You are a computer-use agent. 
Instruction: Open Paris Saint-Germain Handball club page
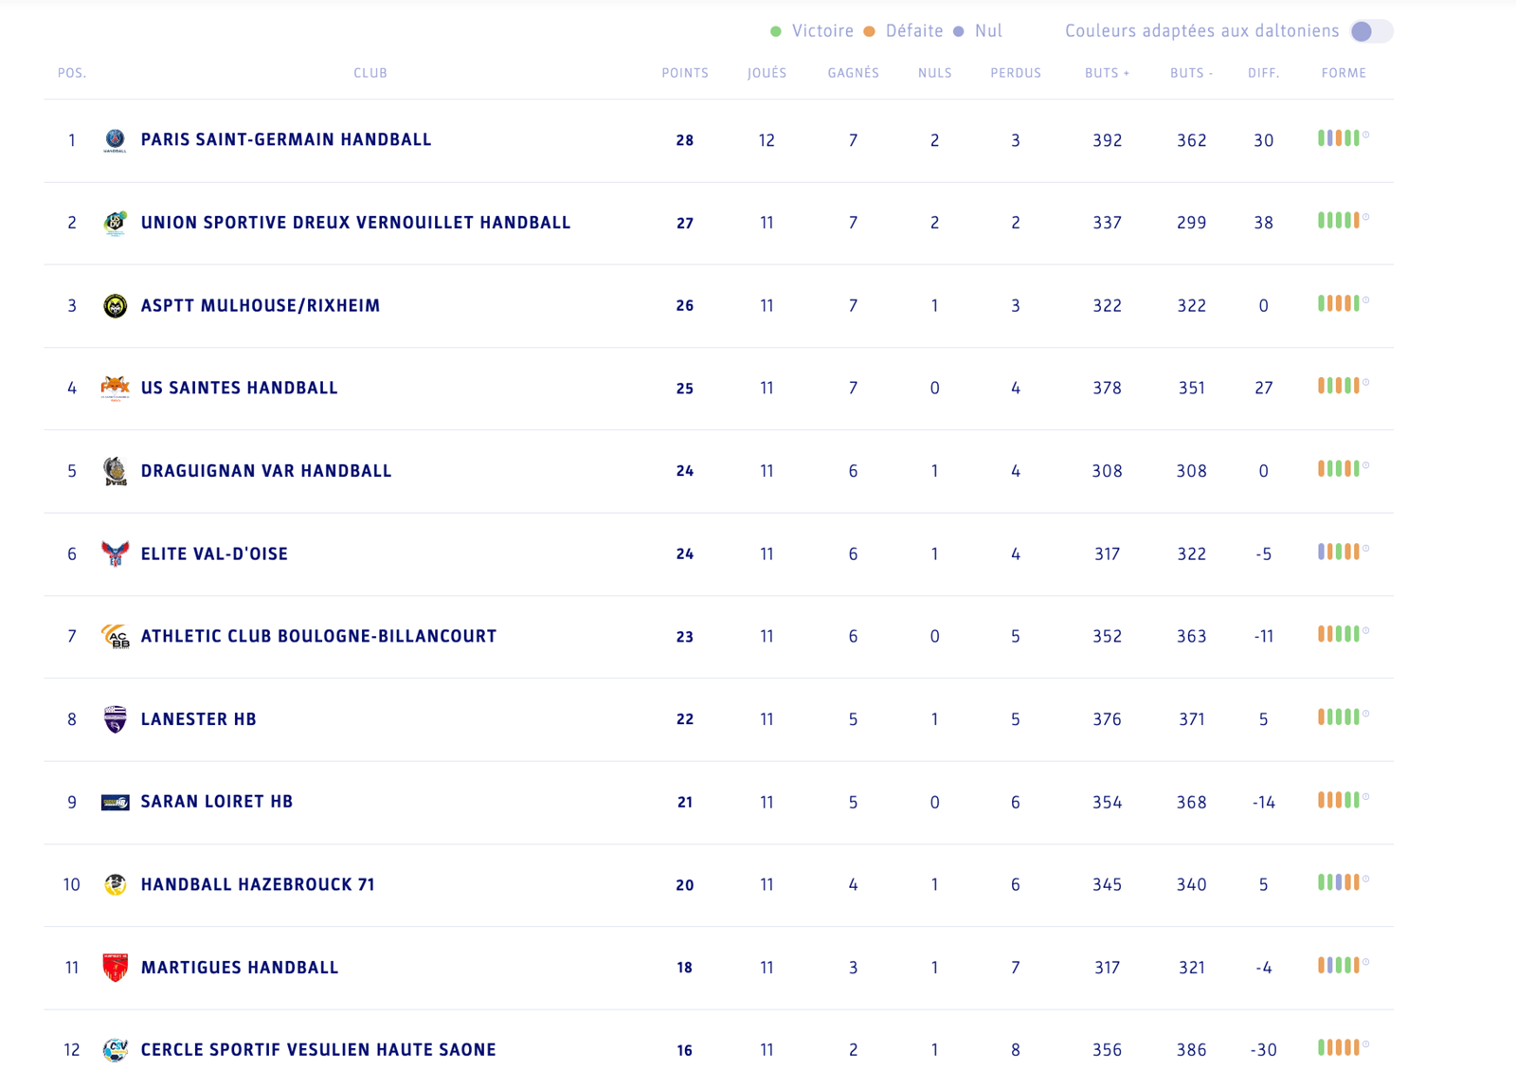pyautogui.click(x=286, y=139)
